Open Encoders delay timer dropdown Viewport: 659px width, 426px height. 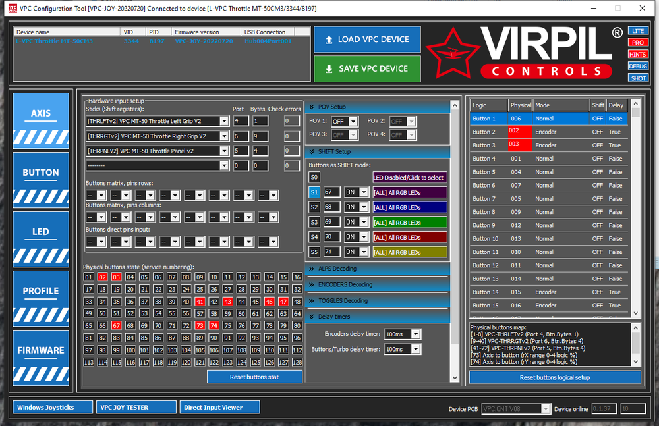(416, 334)
